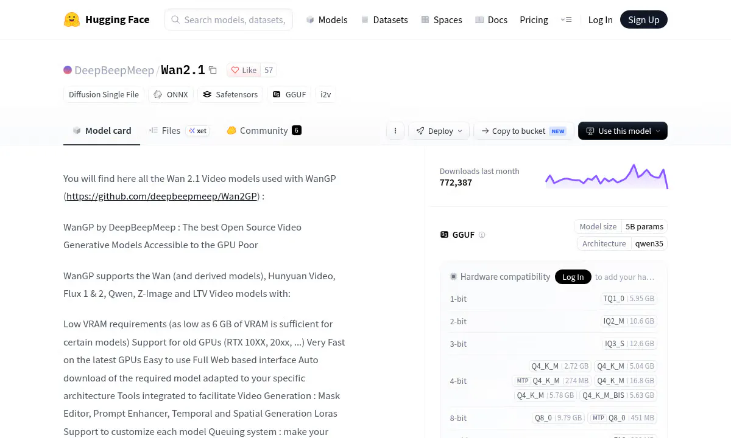This screenshot has width=731, height=438.
Task: Select the Q4_K_M 5.04 GB file
Action: click(626, 366)
